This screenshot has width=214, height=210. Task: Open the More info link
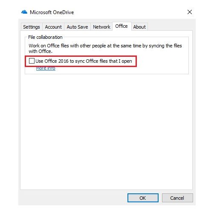(46, 68)
